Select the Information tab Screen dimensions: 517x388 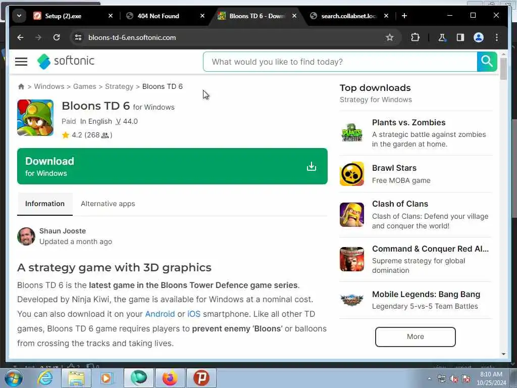45,204
